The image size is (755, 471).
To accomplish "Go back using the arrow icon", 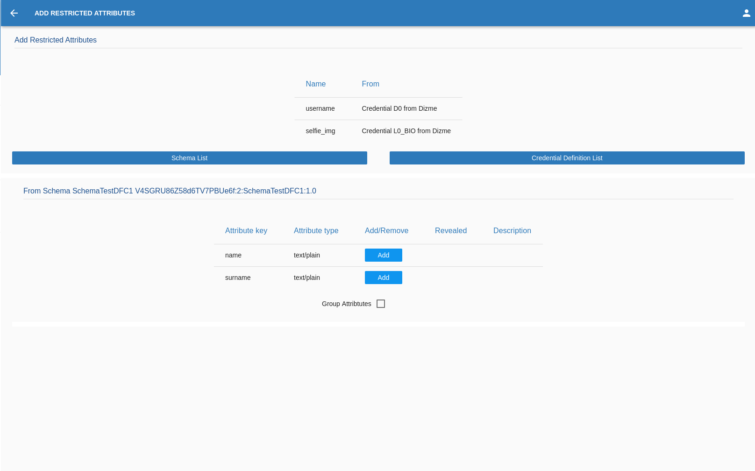I will 14,13.
